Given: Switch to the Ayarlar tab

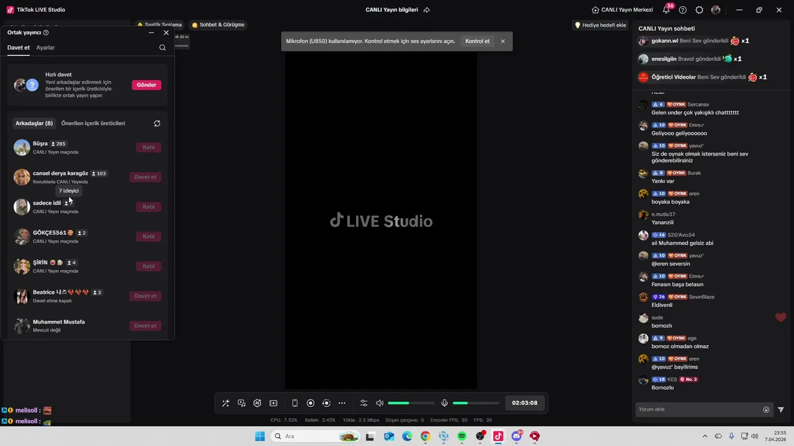Looking at the screenshot, I should click(45, 48).
